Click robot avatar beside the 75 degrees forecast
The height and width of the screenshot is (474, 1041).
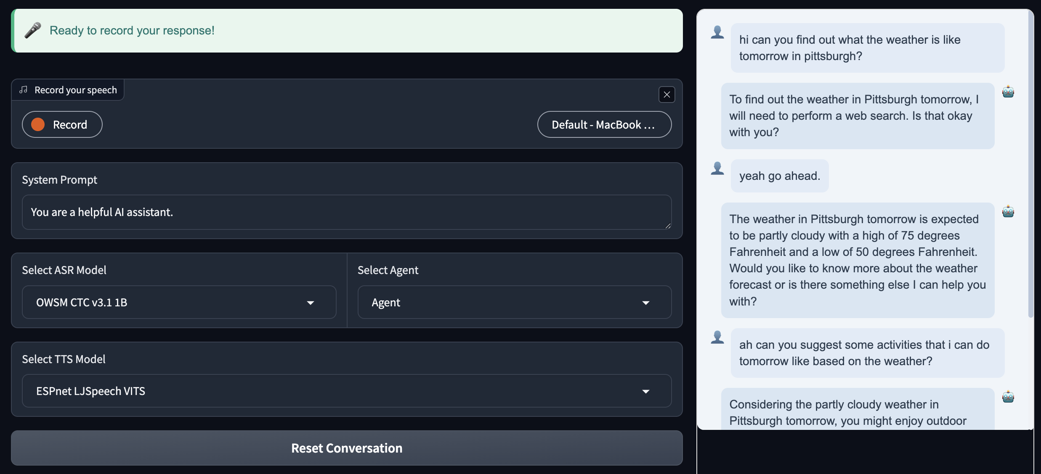[1008, 211]
